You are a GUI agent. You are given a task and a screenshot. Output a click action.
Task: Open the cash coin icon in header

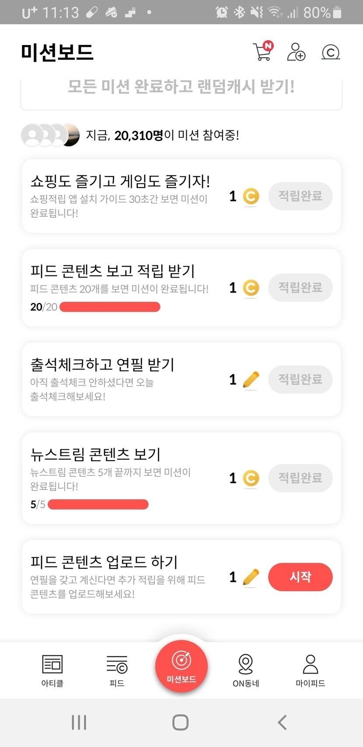tap(331, 52)
